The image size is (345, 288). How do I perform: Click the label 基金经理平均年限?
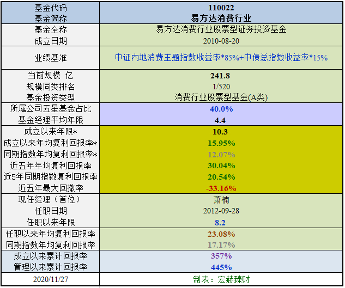(x=51, y=120)
